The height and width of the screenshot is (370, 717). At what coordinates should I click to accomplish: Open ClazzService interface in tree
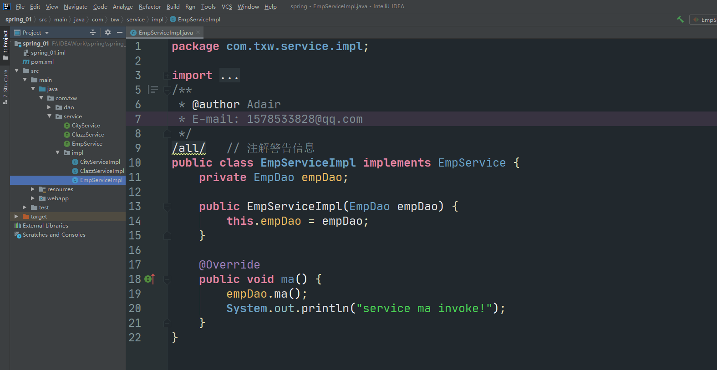click(84, 135)
